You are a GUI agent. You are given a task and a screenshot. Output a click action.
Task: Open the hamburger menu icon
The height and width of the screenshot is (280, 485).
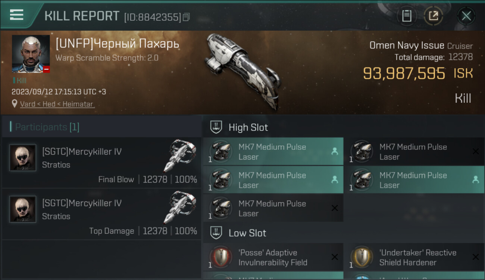pyautogui.click(x=16, y=15)
